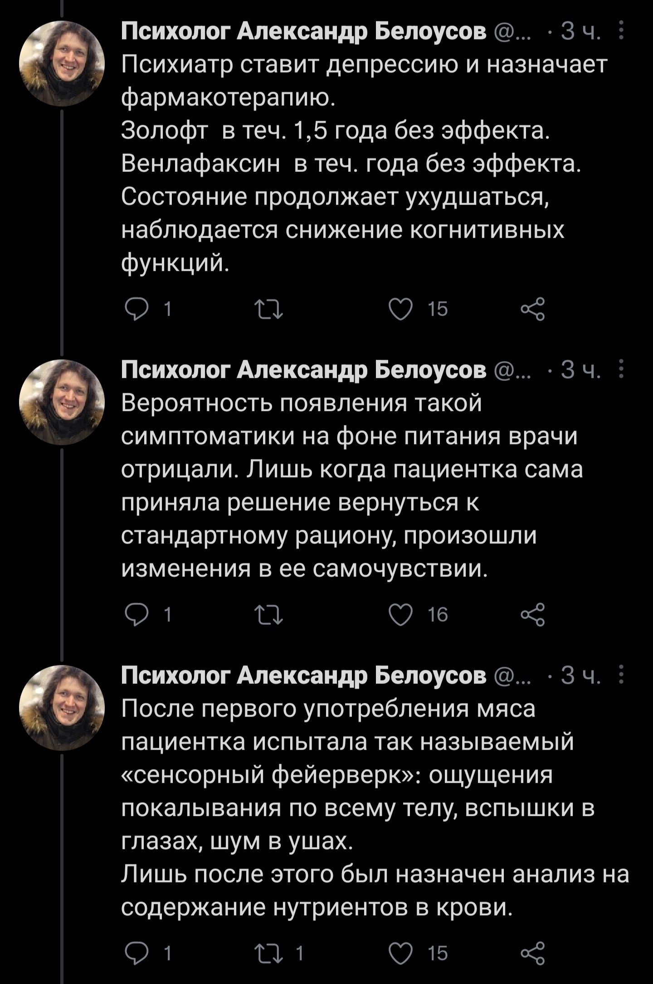Open author name link in third tweet
The width and height of the screenshot is (653, 984).
(x=303, y=676)
